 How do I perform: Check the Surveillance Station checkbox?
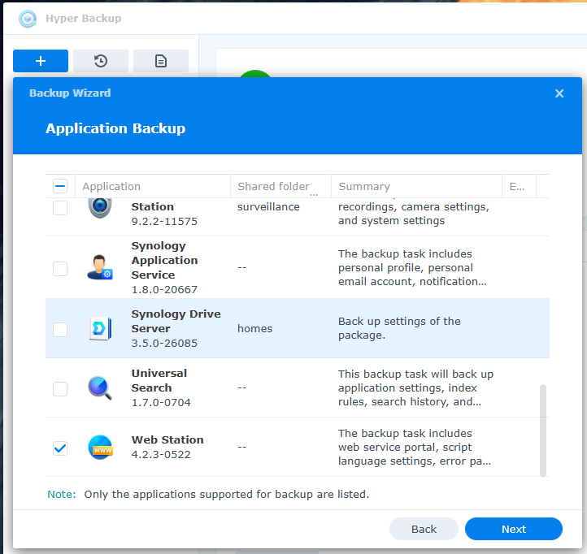(x=60, y=208)
